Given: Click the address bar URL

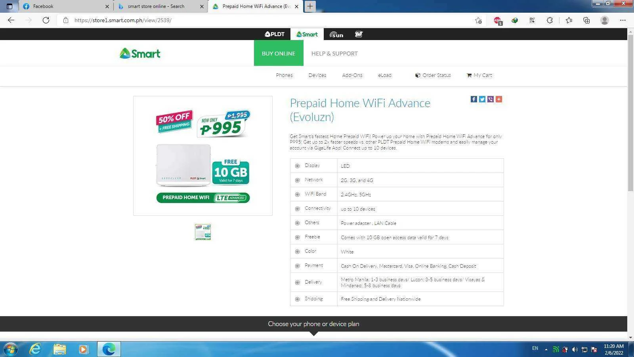Looking at the screenshot, I should pyautogui.click(x=123, y=20).
